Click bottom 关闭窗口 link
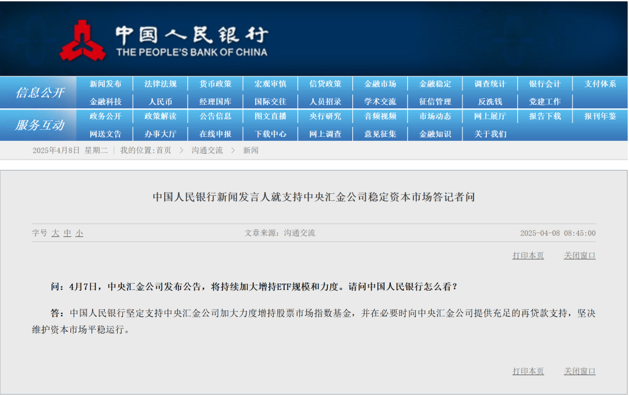629x396 pixels. coord(579,371)
